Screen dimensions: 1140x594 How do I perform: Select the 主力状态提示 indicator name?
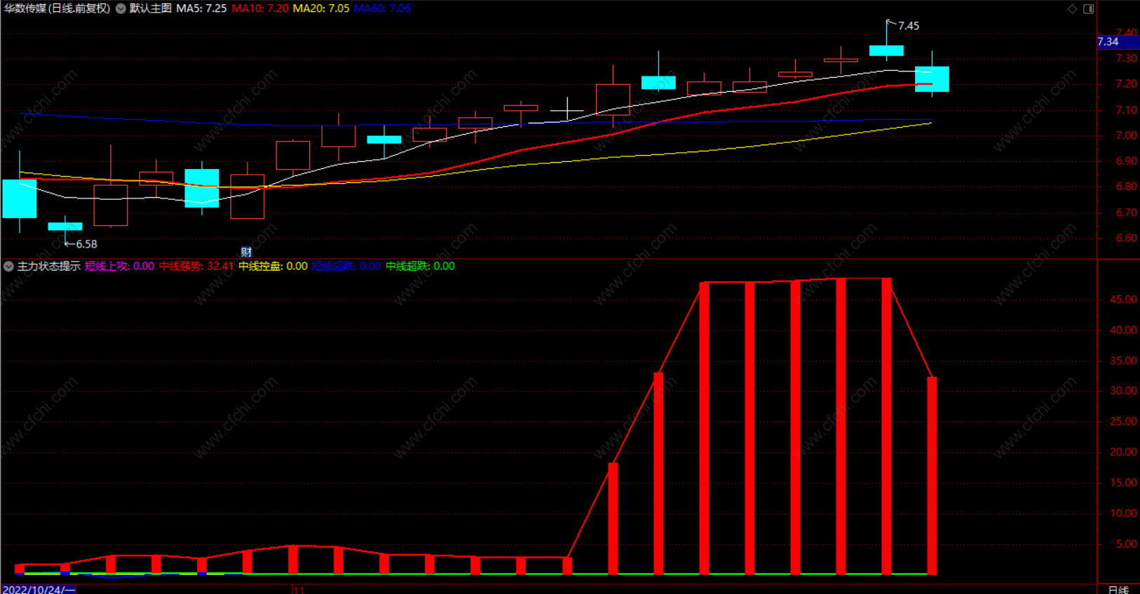[x=48, y=266]
